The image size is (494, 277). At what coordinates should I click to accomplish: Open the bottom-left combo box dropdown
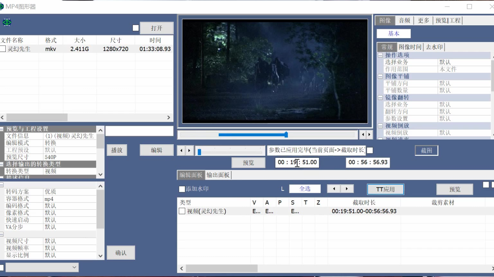74,267
